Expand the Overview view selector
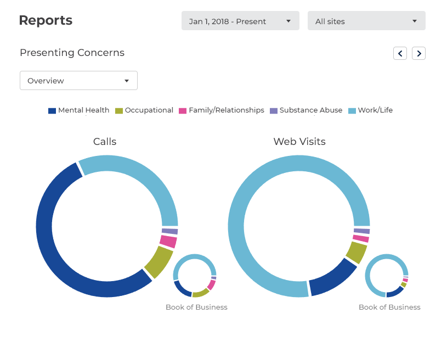Image resolution: width=447 pixels, height=358 pixels. click(78, 81)
